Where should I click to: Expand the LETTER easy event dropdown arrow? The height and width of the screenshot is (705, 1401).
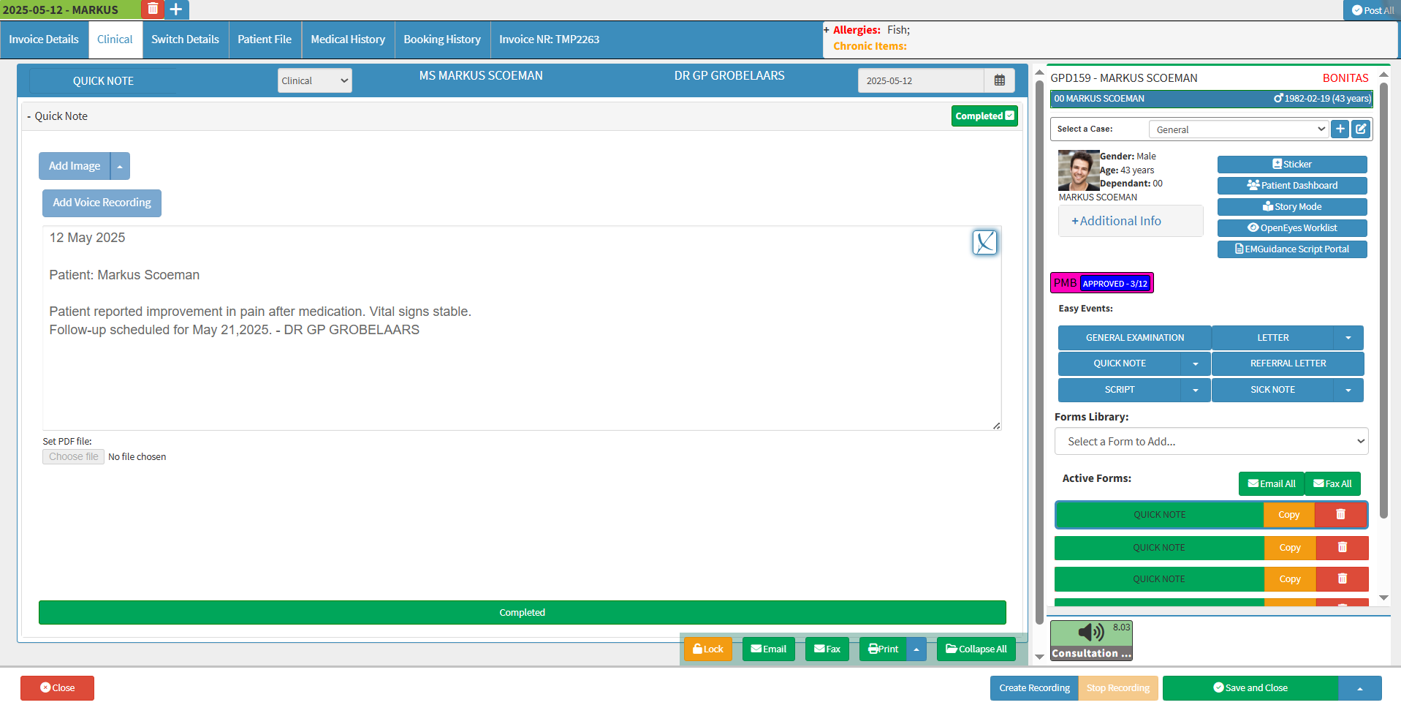pos(1348,338)
